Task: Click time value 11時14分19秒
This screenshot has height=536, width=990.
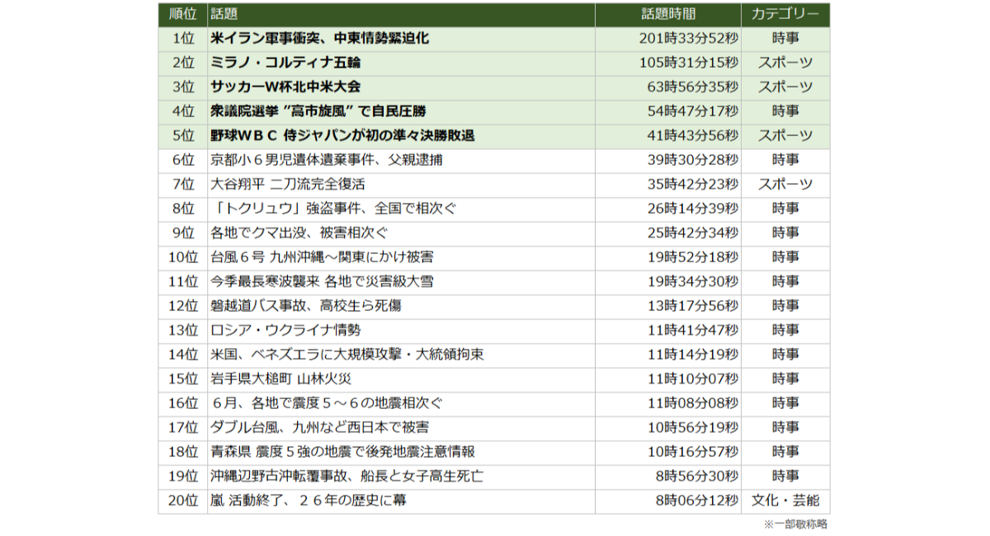Action: coord(693,355)
